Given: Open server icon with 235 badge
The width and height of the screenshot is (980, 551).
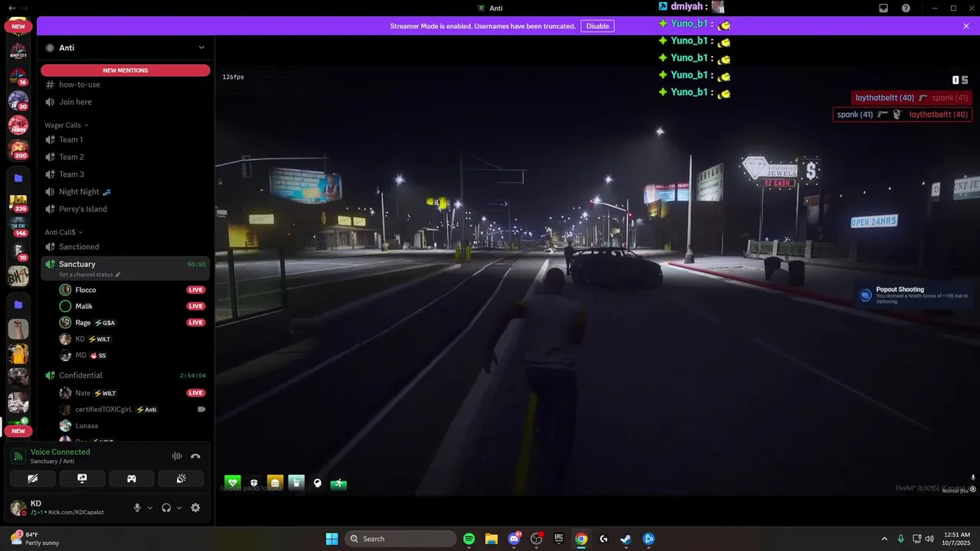Looking at the screenshot, I should (x=18, y=203).
